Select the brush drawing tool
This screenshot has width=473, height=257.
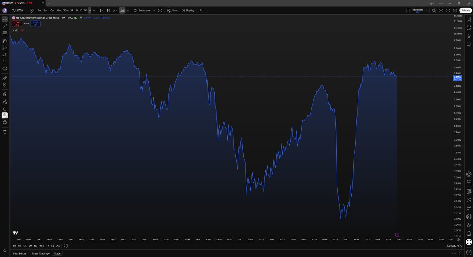click(5, 55)
